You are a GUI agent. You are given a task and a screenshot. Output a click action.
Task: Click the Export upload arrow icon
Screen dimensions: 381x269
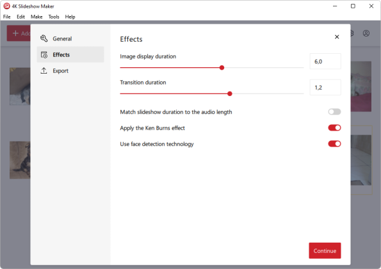44,70
